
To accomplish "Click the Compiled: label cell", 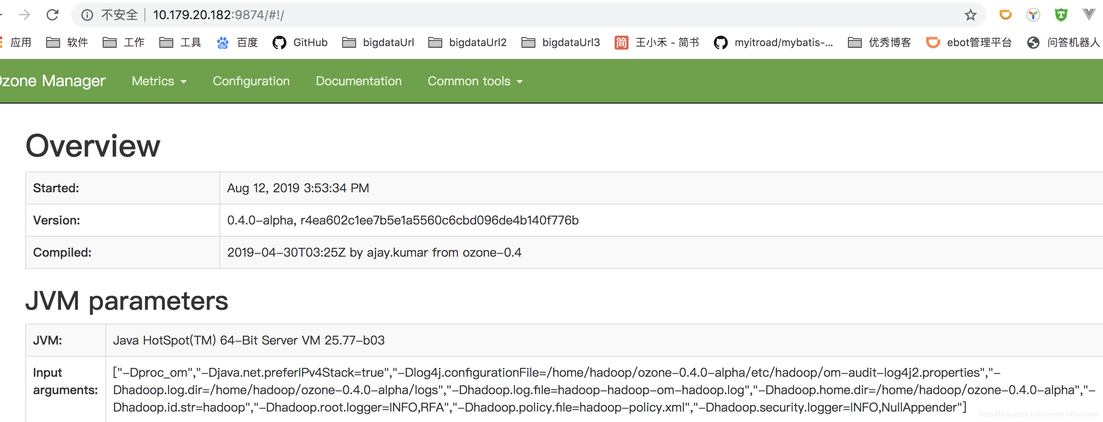I will point(123,252).
